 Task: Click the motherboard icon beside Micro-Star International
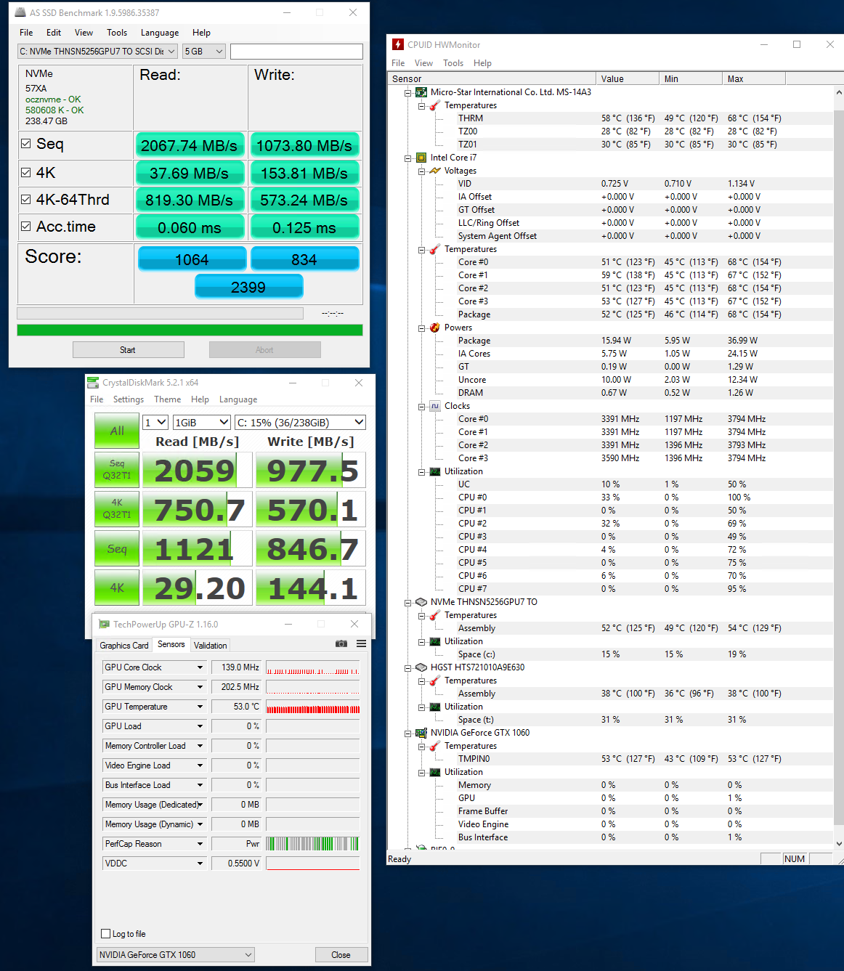[x=421, y=92]
